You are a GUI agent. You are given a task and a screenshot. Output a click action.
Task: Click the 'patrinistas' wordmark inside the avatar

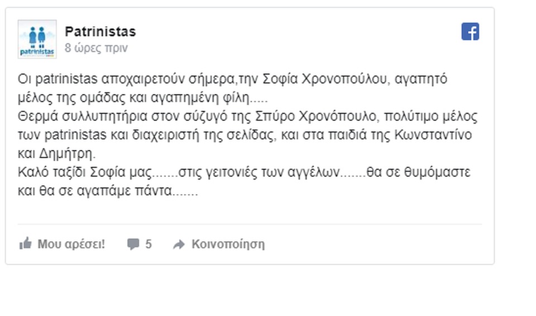[x=37, y=52]
